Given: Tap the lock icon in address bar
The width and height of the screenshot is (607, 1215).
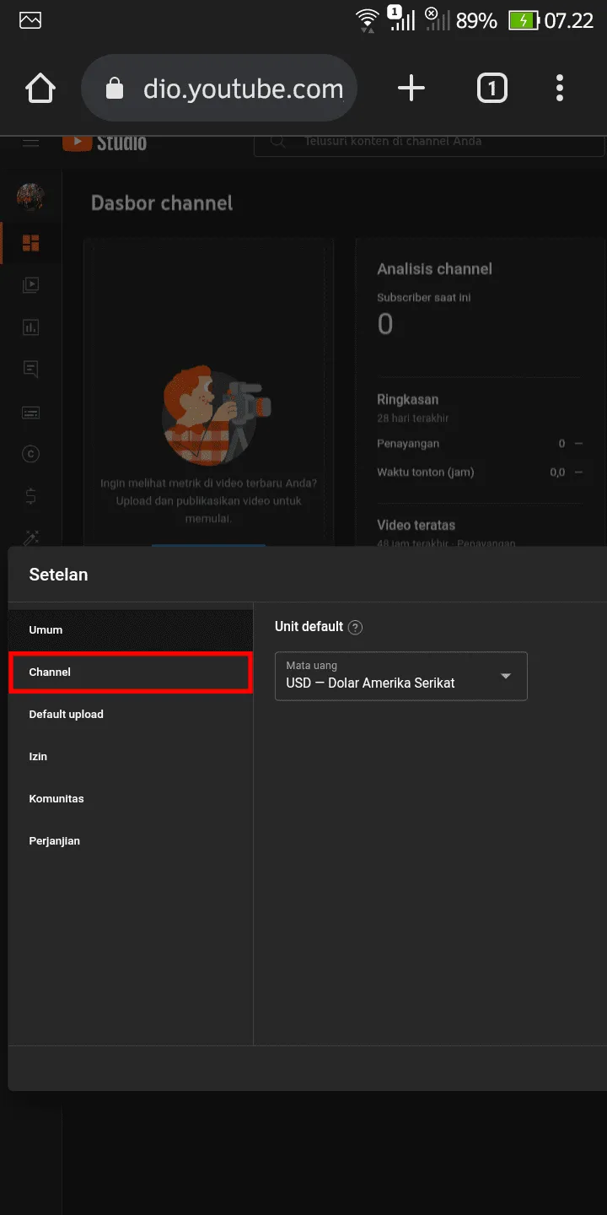Looking at the screenshot, I should point(115,89).
